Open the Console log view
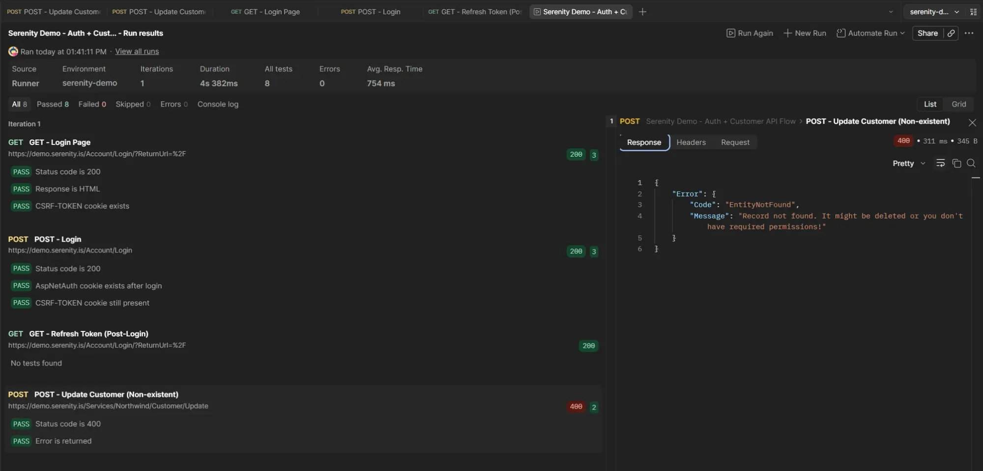The width and height of the screenshot is (983, 471). (x=218, y=104)
